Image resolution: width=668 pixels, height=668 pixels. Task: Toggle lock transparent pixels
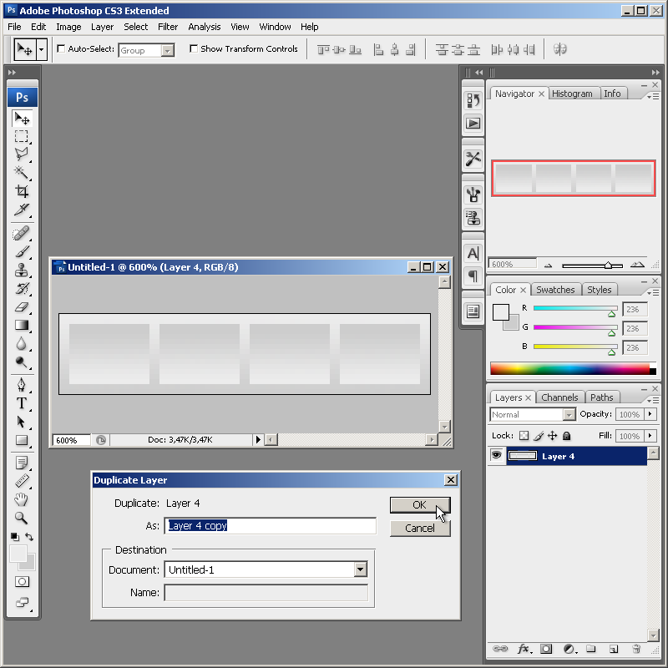[524, 435]
